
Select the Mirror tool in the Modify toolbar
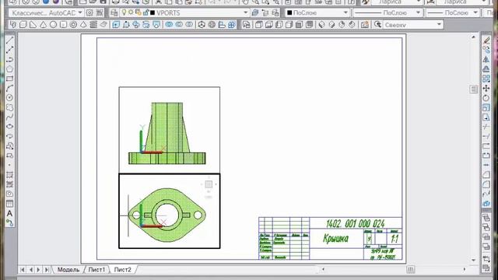(x=486, y=59)
